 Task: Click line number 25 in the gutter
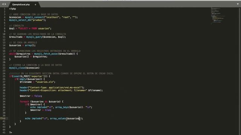click(x=4, y=76)
